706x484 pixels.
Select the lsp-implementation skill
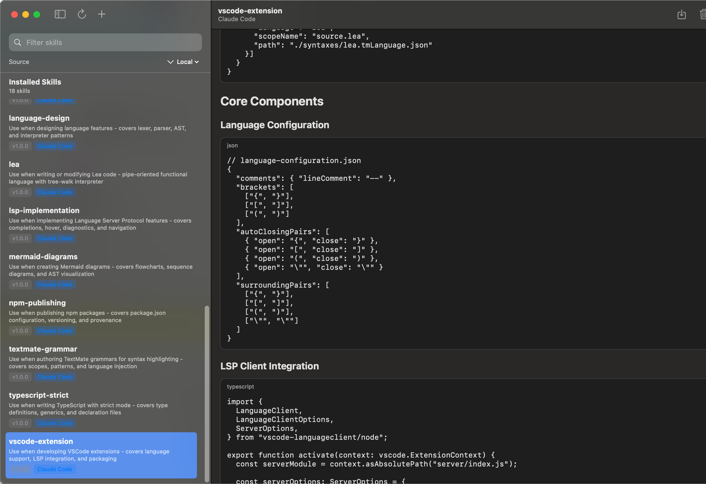(x=101, y=224)
